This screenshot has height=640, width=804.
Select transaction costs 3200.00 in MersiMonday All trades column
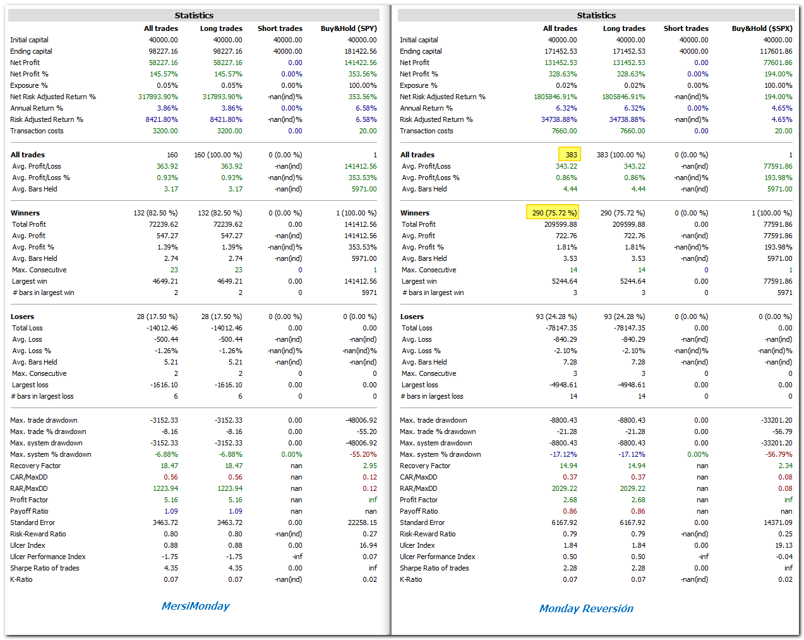pyautogui.click(x=165, y=131)
